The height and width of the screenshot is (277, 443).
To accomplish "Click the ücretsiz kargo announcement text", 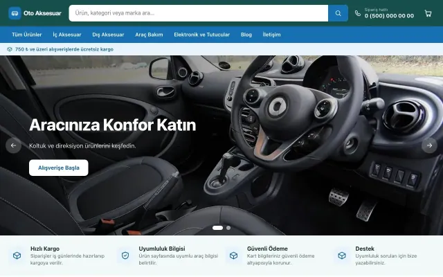I will pyautogui.click(x=64, y=49).
